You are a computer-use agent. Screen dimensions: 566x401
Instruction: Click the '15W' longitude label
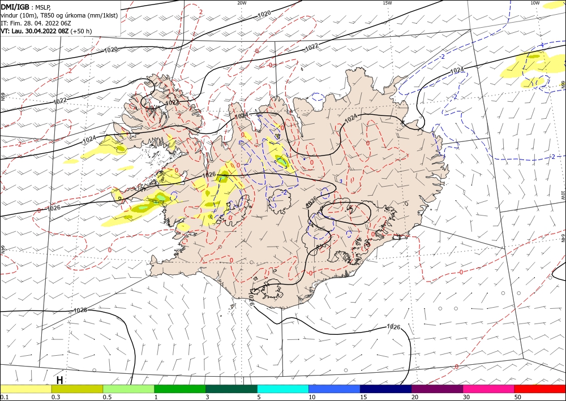pyautogui.click(x=387, y=3)
